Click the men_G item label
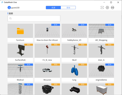The image size is (122, 95). pyautogui.click(x=101, y=60)
